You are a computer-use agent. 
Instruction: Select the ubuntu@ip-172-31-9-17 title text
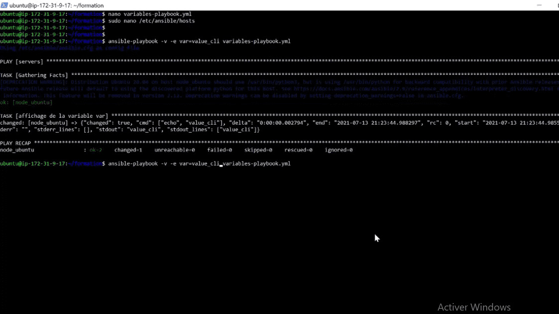point(56,5)
